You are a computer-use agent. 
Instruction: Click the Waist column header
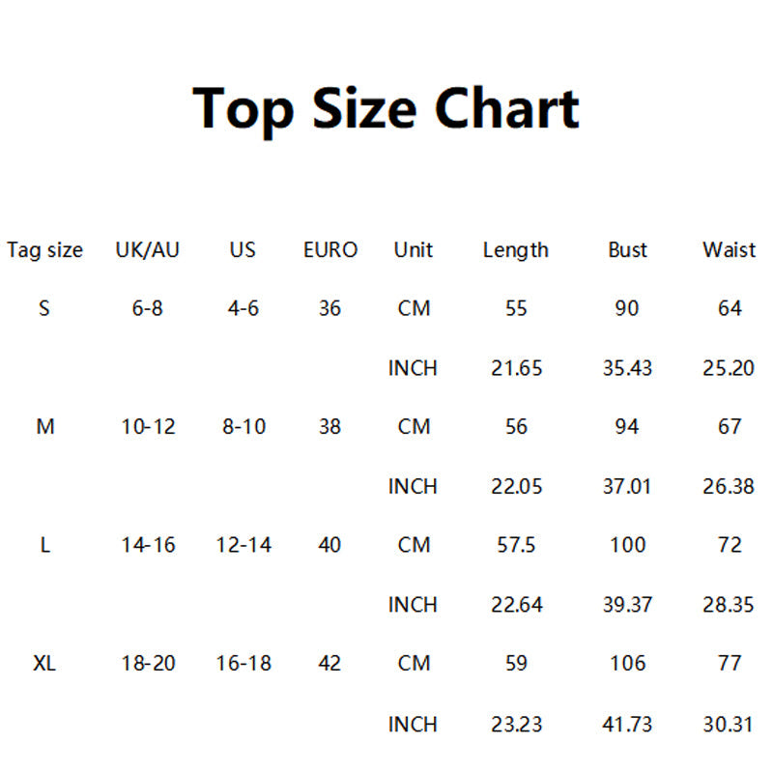[x=729, y=249]
